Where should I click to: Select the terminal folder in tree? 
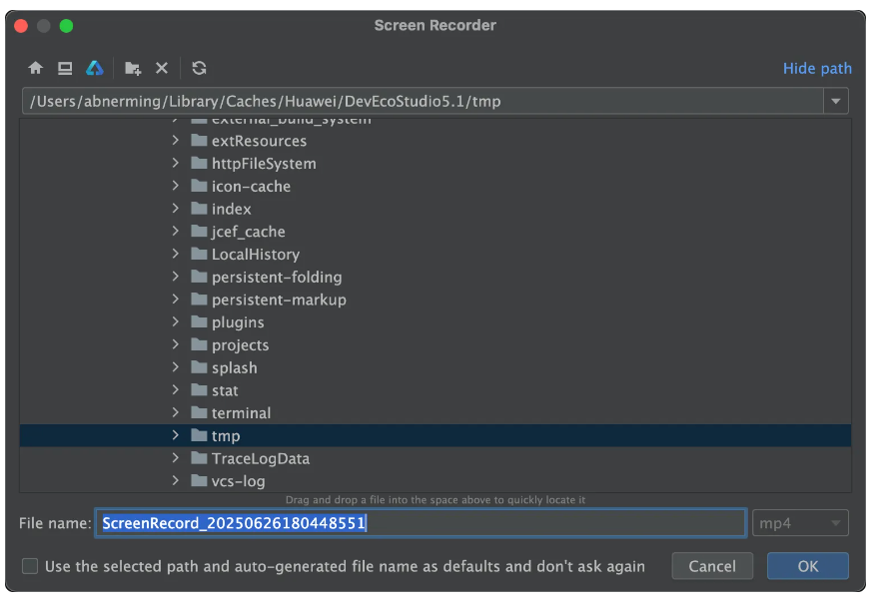point(241,413)
